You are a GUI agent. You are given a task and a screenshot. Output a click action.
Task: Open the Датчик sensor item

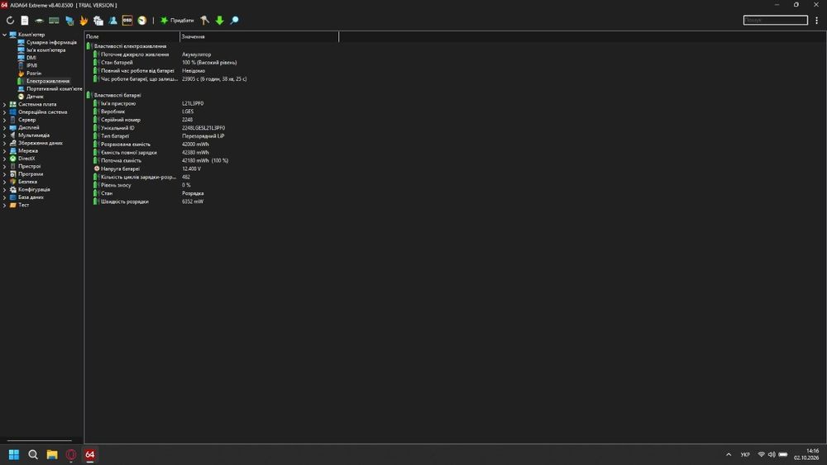point(35,97)
